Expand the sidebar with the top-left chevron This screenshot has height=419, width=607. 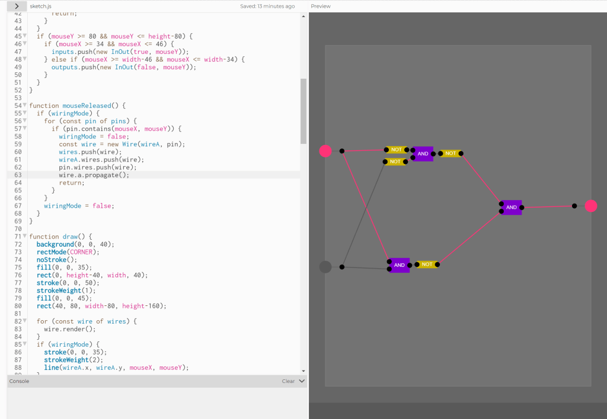pos(17,6)
